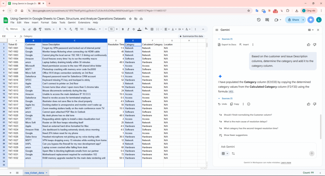Screen dimensions: 325x176
Task: Click the Gemini sparkle button near Share
Action: pyautogui.click(x=311, y=20)
